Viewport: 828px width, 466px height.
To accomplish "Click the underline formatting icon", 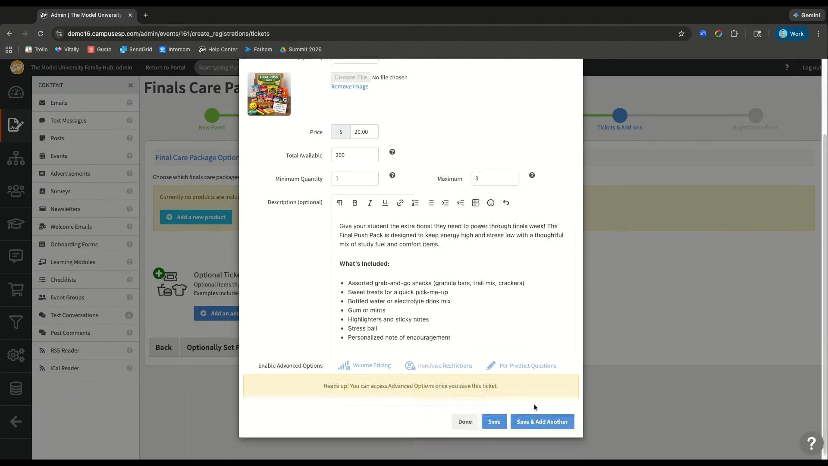I will click(x=385, y=203).
